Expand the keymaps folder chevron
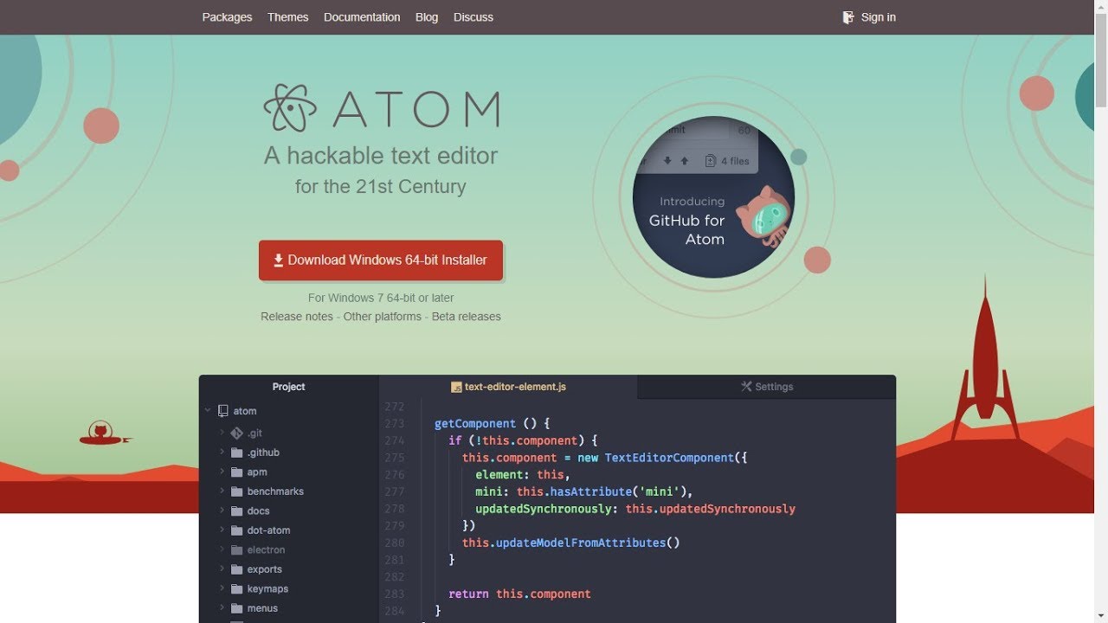The width and height of the screenshot is (1108, 623). tap(222, 588)
